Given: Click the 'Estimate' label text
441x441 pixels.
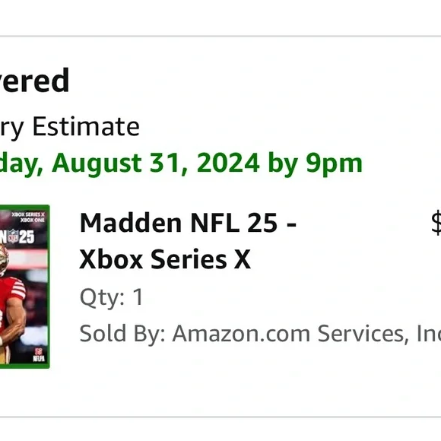Looking at the screenshot, I should 86,126.
